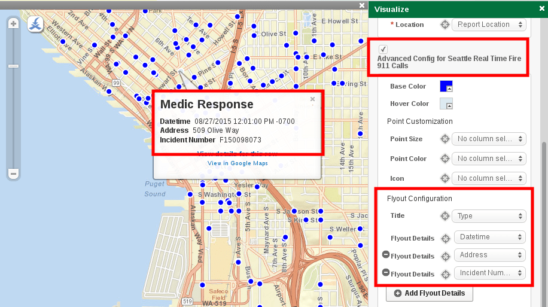Image resolution: width=548 pixels, height=307 pixels.
Task: Zoom in with the map plus button
Action: click(14, 24)
